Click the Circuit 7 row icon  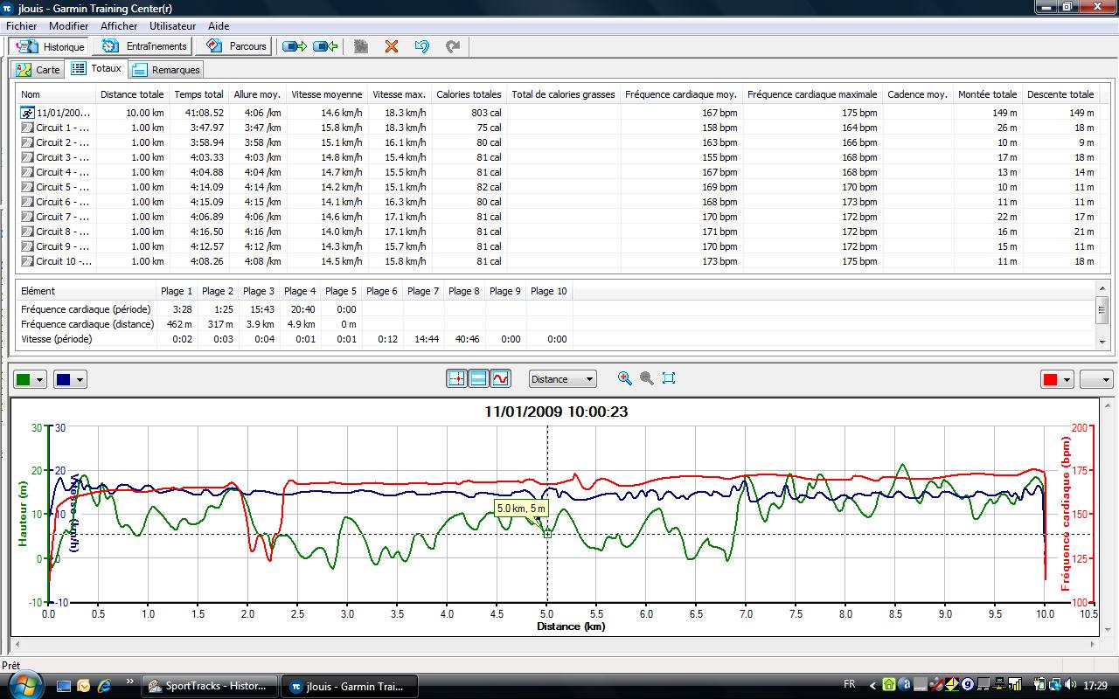pyautogui.click(x=27, y=217)
